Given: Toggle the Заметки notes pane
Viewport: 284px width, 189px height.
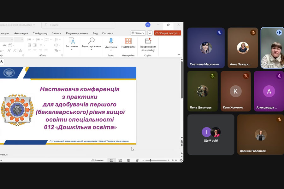Looking at the screenshot, I should point(97,160).
